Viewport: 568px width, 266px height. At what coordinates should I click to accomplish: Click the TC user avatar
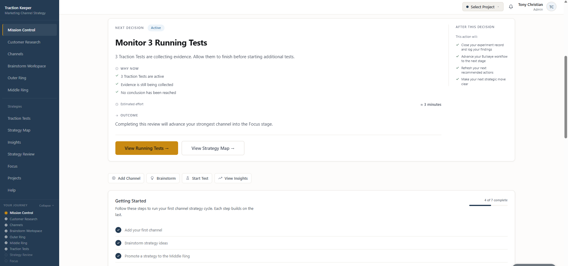click(551, 7)
